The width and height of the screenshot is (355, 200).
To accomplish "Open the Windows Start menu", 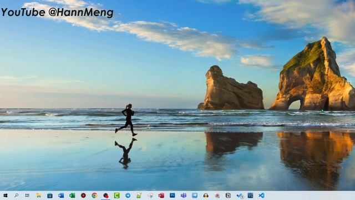I will point(5,196).
